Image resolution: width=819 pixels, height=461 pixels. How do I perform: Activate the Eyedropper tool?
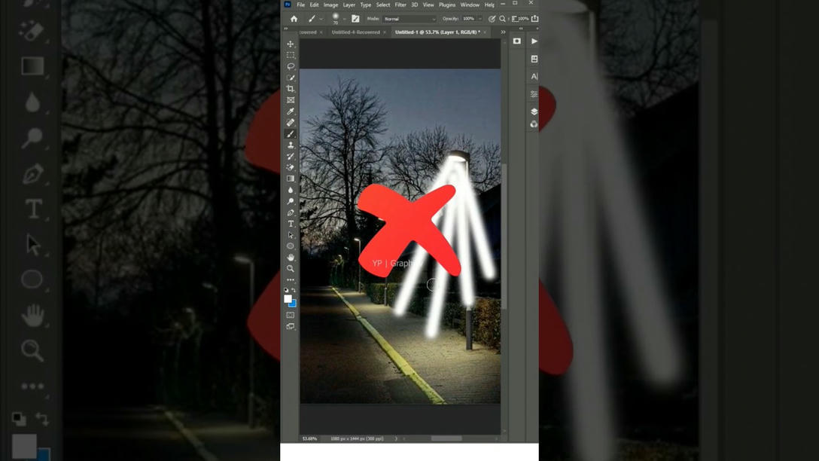pyautogui.click(x=290, y=111)
